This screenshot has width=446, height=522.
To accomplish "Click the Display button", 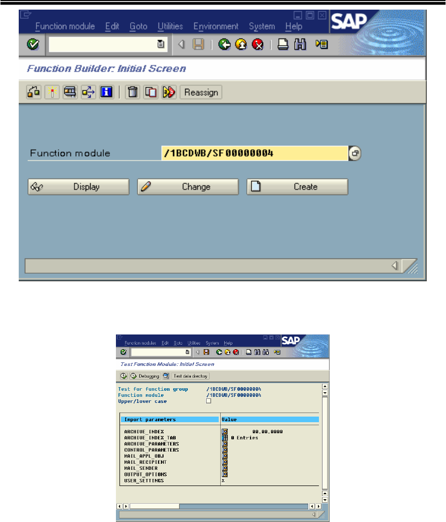I will click(x=78, y=187).
